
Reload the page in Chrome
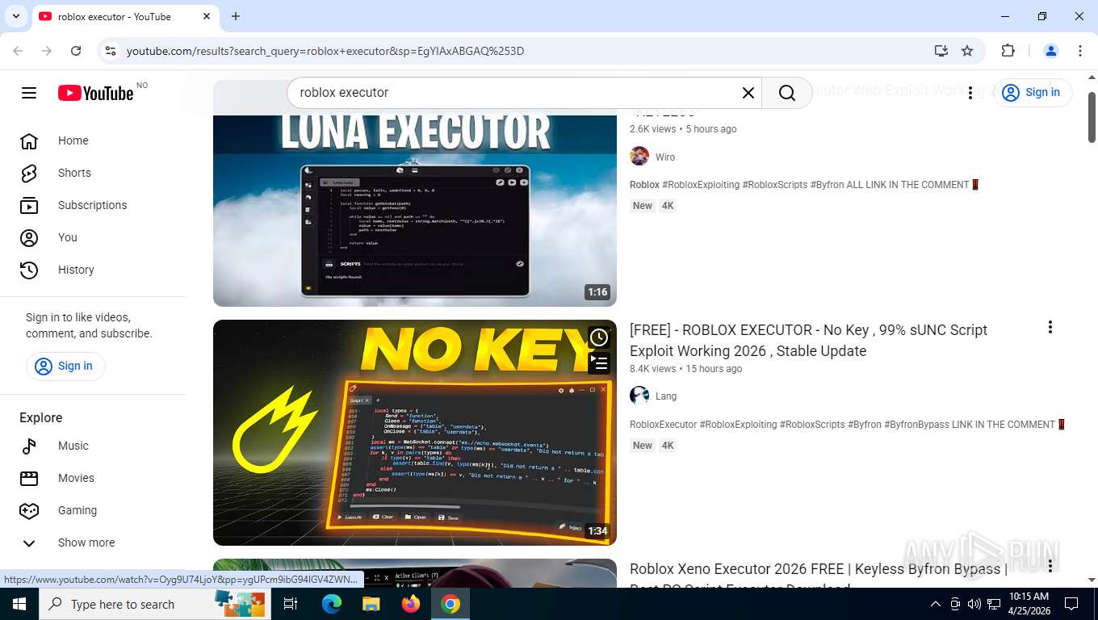(x=76, y=51)
